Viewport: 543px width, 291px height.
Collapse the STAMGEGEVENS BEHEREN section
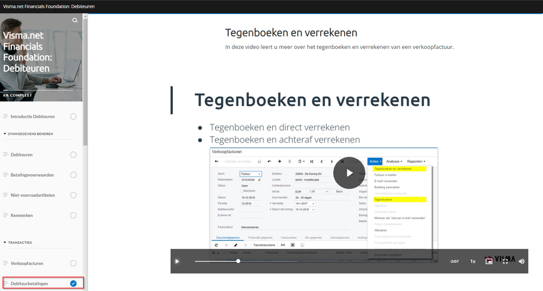(28, 134)
